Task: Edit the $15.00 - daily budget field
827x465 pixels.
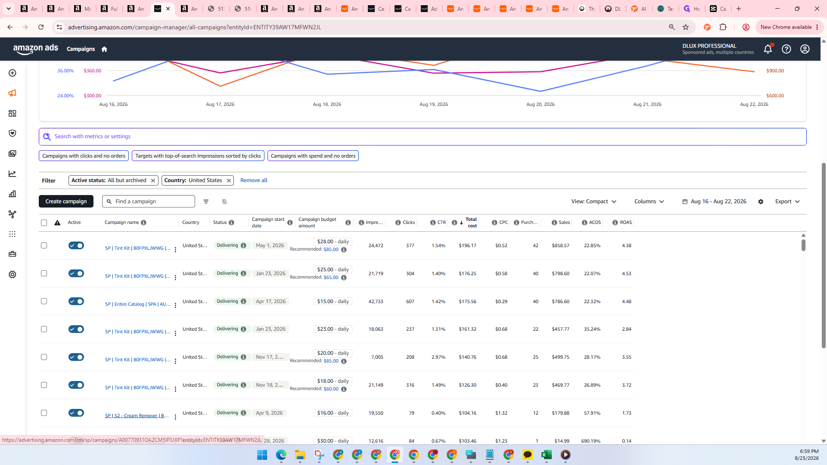Action: coord(333,301)
